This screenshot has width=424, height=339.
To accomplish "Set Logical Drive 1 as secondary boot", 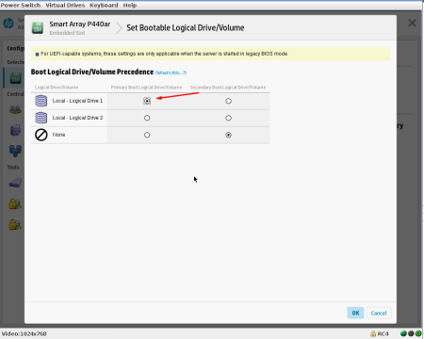I will (228, 101).
